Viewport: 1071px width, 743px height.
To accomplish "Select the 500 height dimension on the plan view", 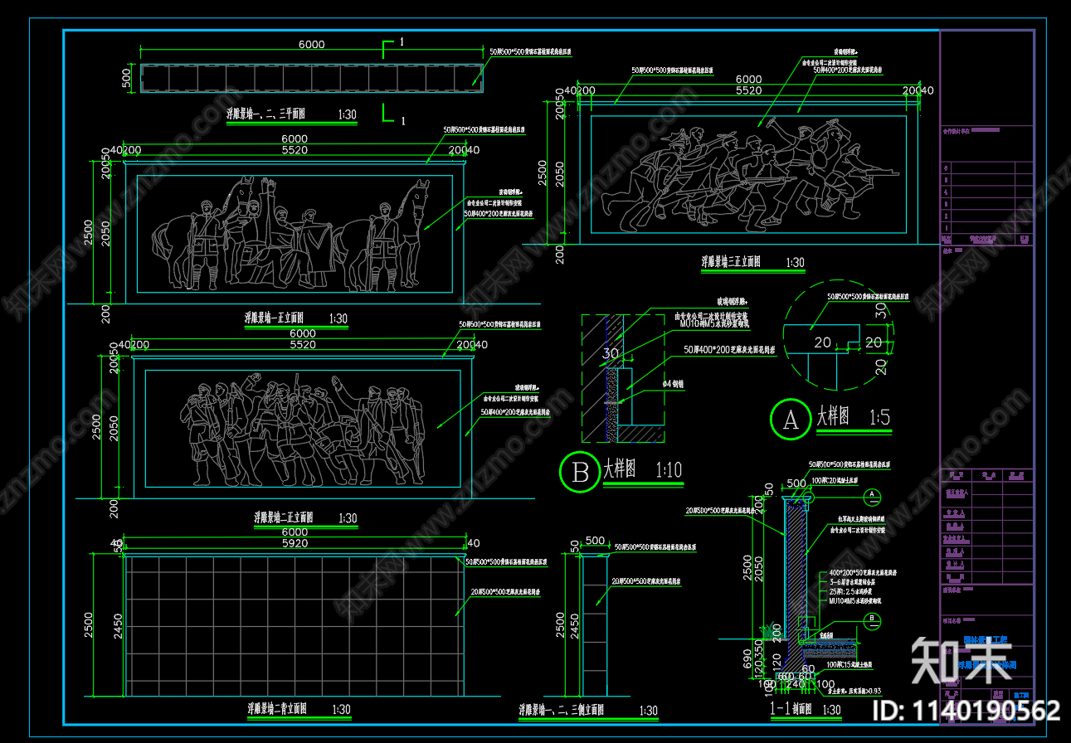I will click(127, 78).
